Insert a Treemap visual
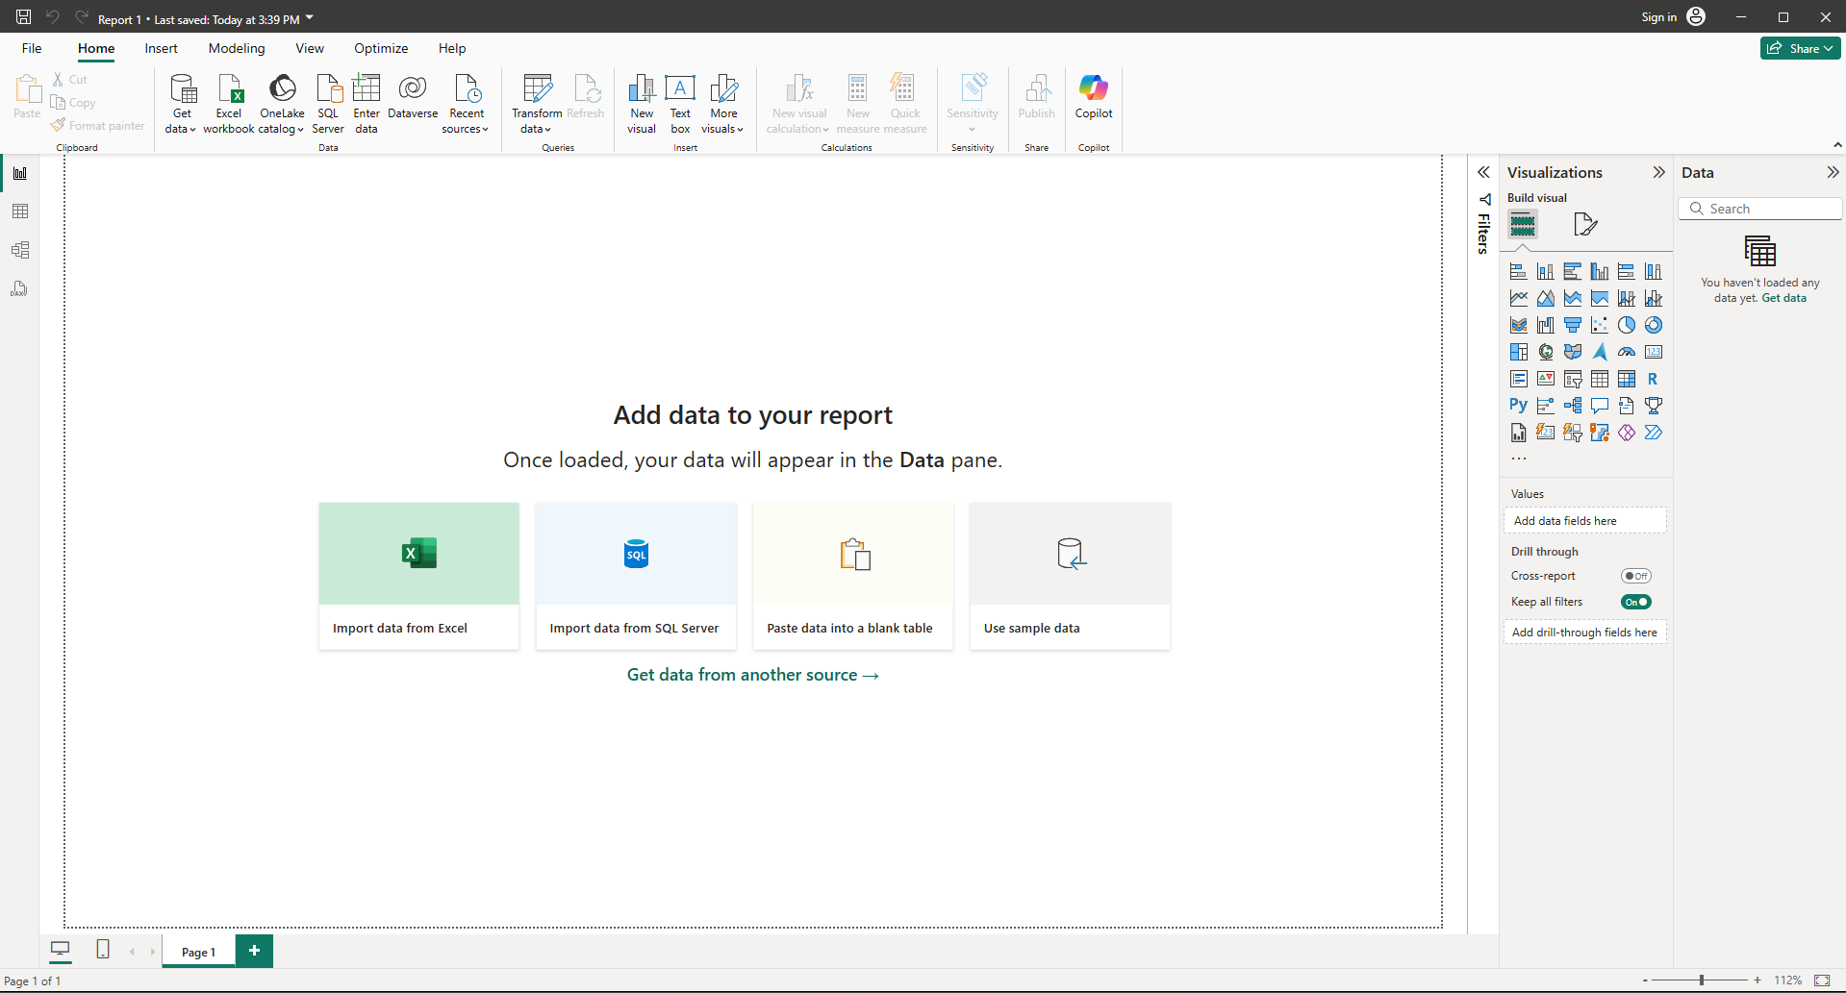The image size is (1846, 993). click(1519, 352)
